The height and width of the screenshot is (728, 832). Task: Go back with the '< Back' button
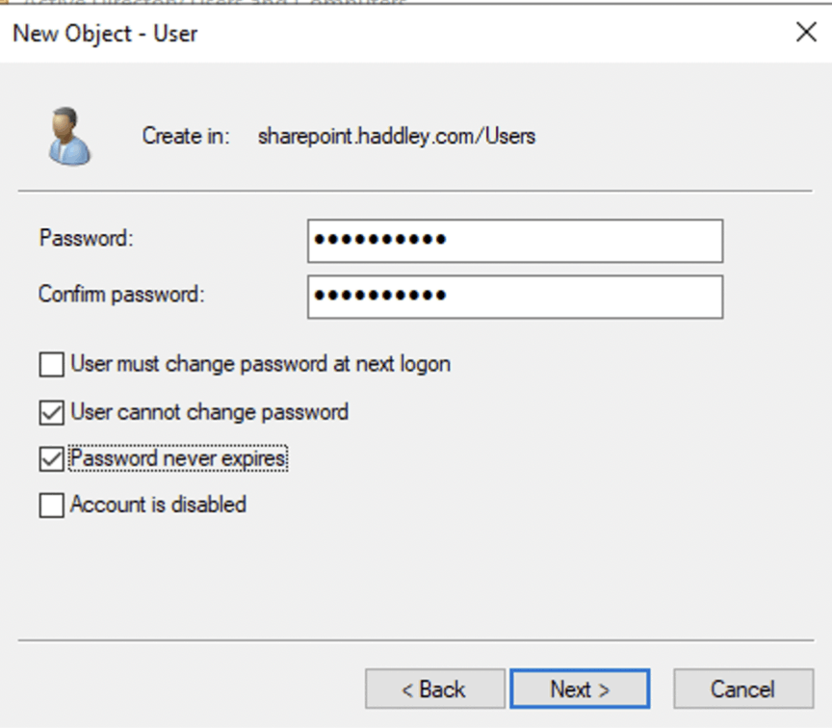tap(432, 689)
